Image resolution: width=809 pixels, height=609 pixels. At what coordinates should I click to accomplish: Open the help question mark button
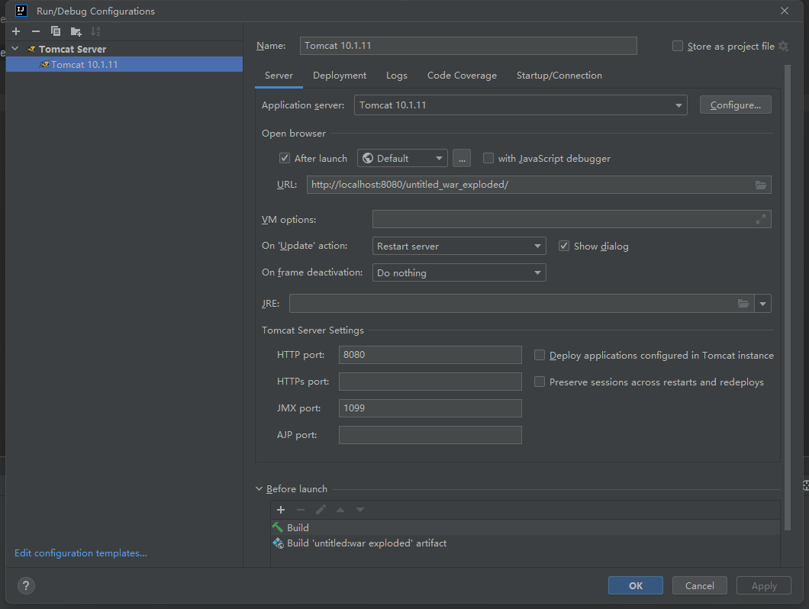click(26, 585)
